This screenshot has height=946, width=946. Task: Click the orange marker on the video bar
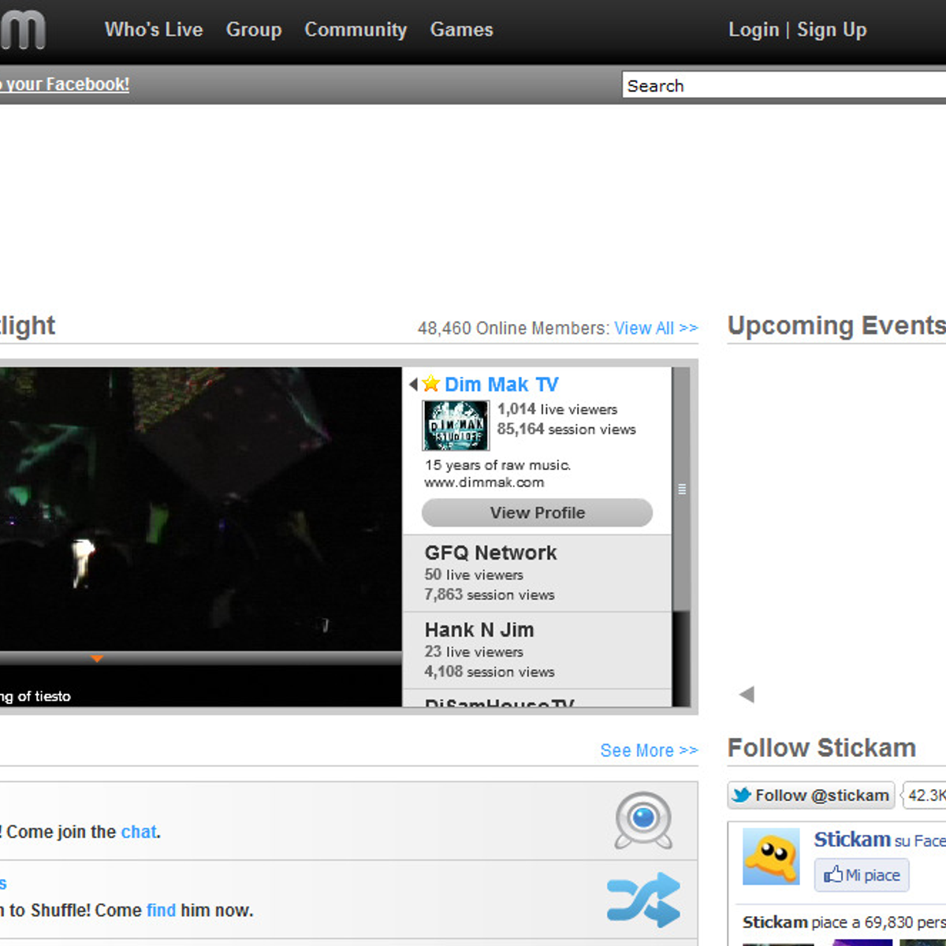point(97,658)
